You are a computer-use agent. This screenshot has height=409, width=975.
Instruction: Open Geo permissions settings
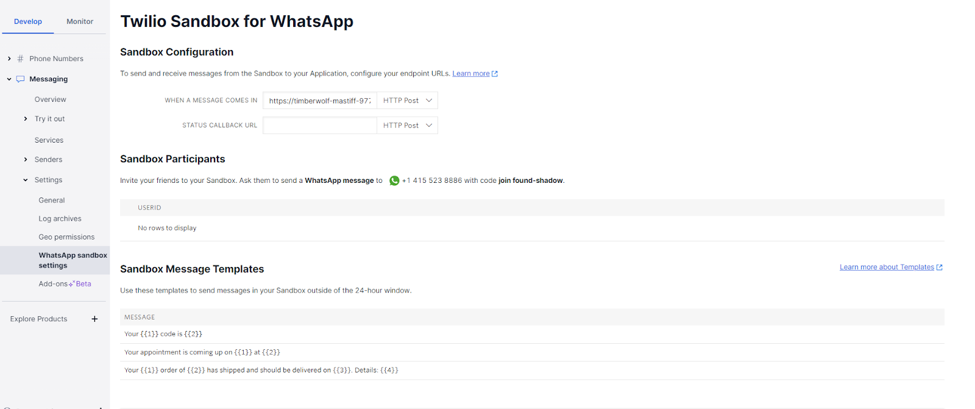tap(66, 237)
